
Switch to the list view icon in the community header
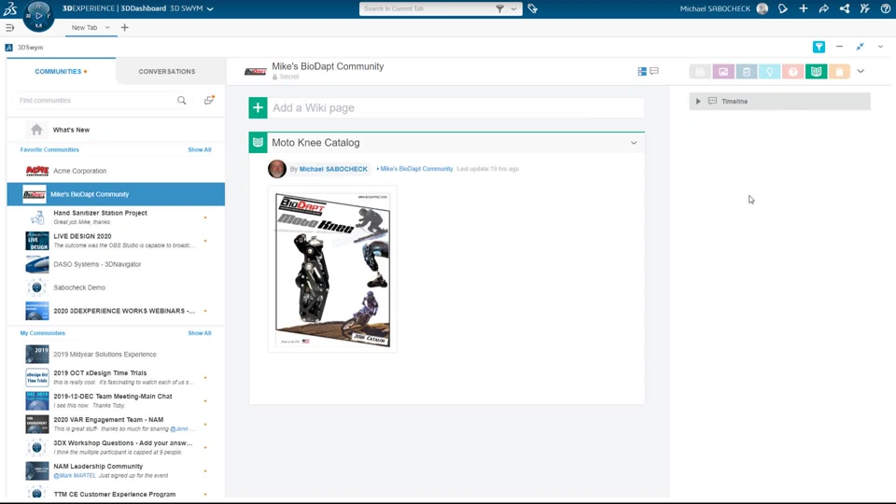pos(642,72)
